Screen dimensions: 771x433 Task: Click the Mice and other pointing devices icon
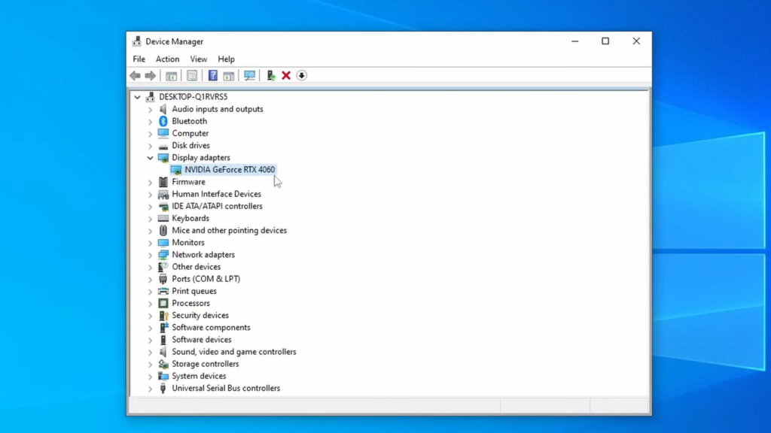coord(163,231)
